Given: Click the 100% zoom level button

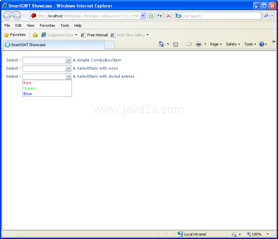Looking at the screenshot, I should (x=254, y=234).
